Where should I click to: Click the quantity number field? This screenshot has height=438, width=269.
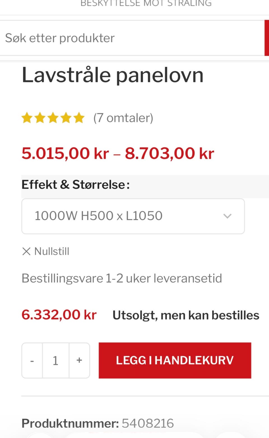click(x=55, y=360)
